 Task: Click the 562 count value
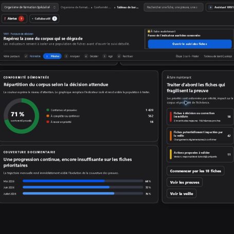point(151,116)
